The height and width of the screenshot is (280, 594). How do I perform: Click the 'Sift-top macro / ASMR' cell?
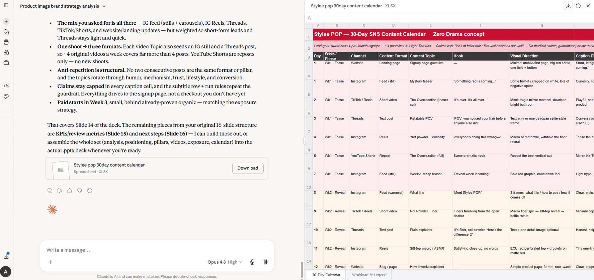tap(430, 255)
